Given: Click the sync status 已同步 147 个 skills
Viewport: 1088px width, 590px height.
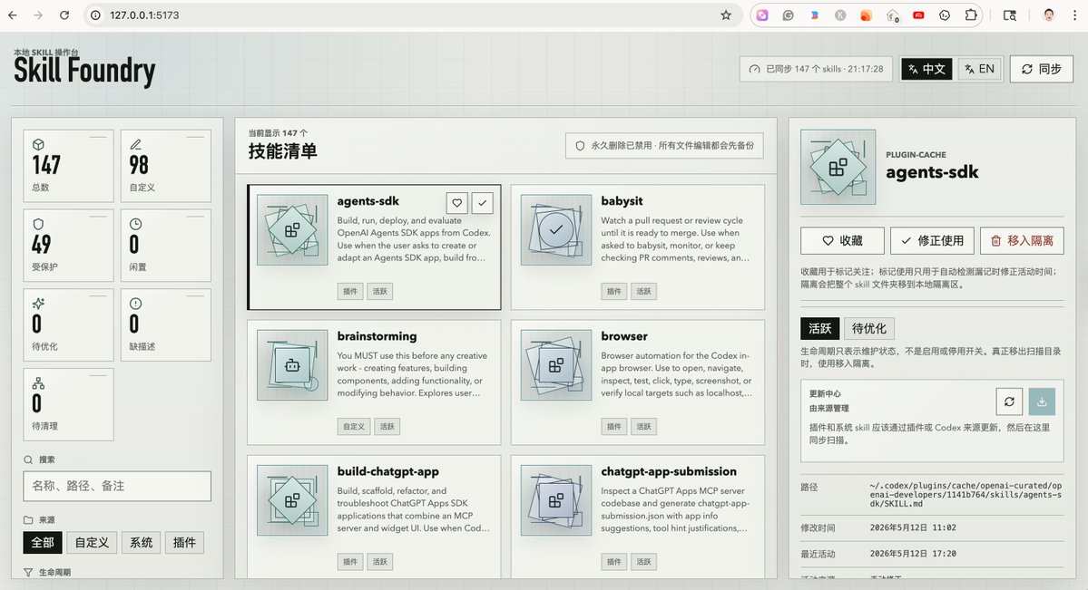Looking at the screenshot, I should click(x=815, y=69).
